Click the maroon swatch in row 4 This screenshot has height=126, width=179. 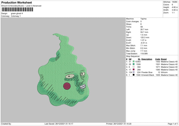click(x=134, y=70)
